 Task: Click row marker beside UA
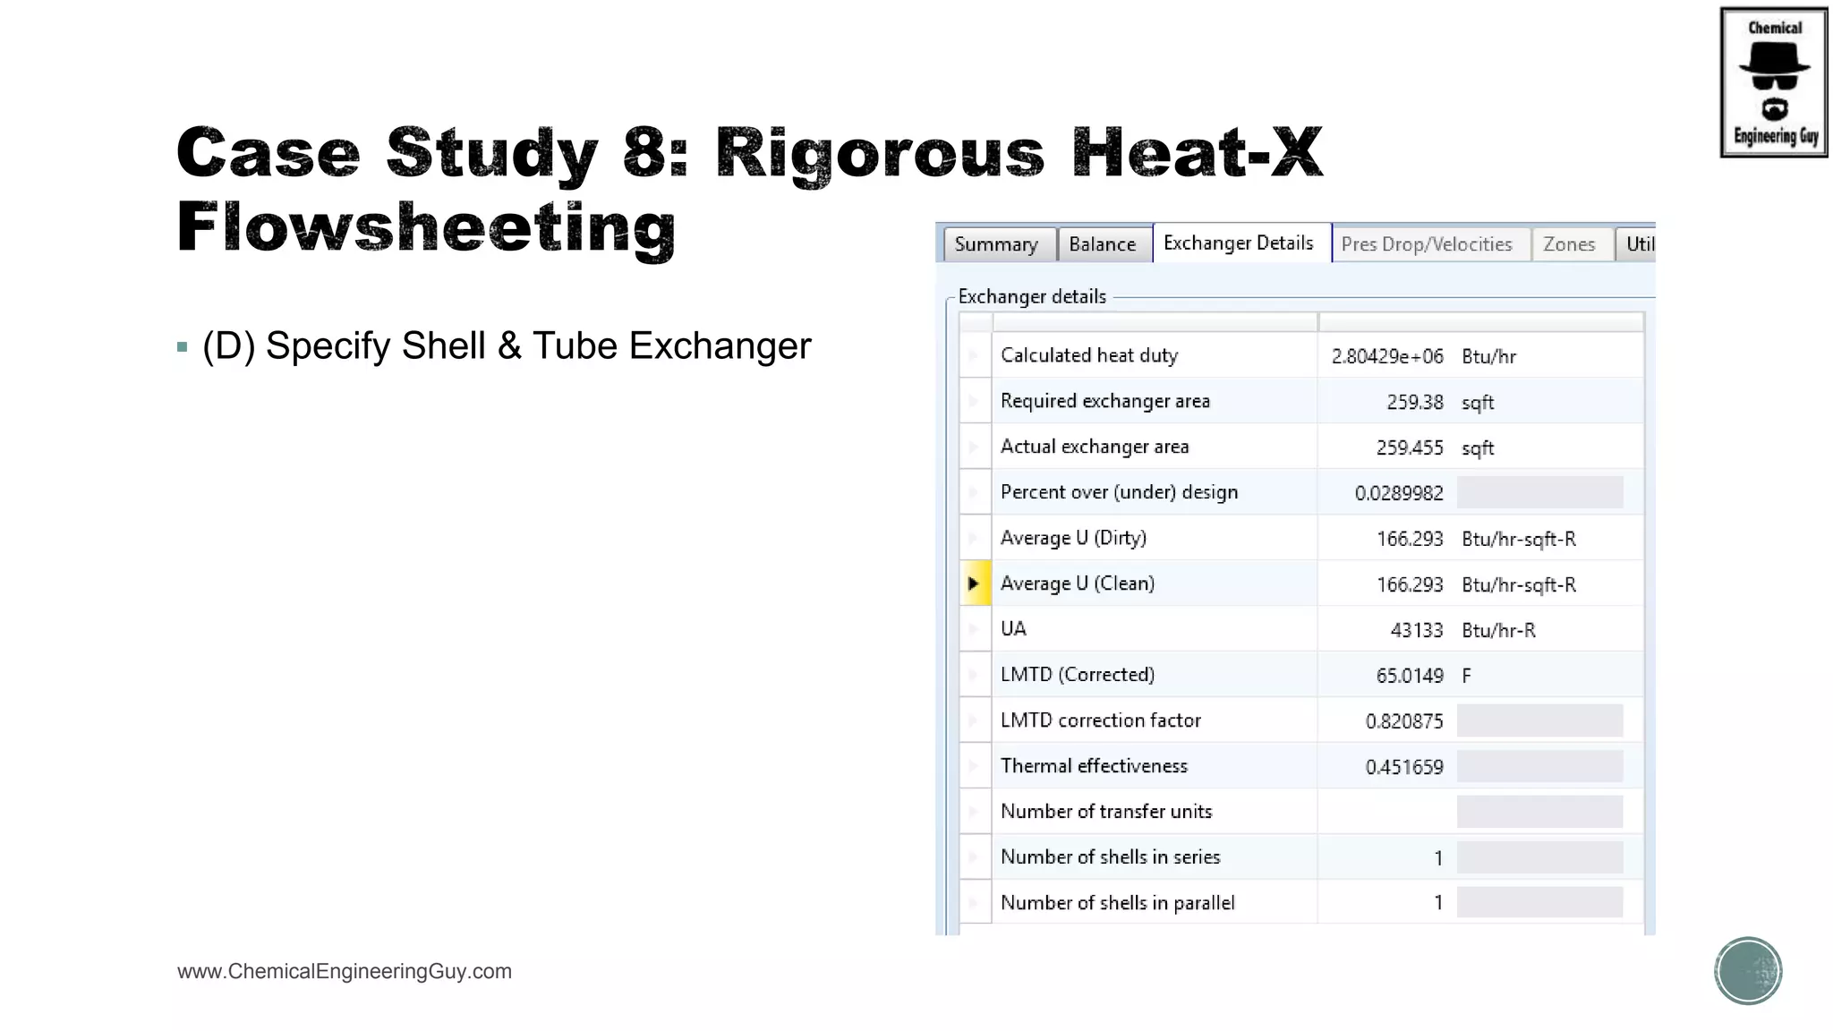point(974,629)
